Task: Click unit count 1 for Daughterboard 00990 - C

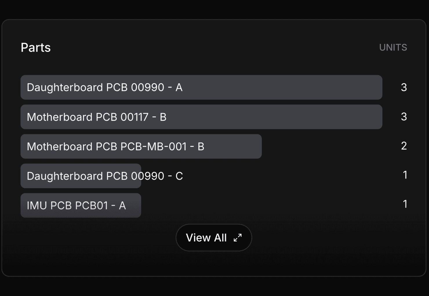Action: coord(405,175)
